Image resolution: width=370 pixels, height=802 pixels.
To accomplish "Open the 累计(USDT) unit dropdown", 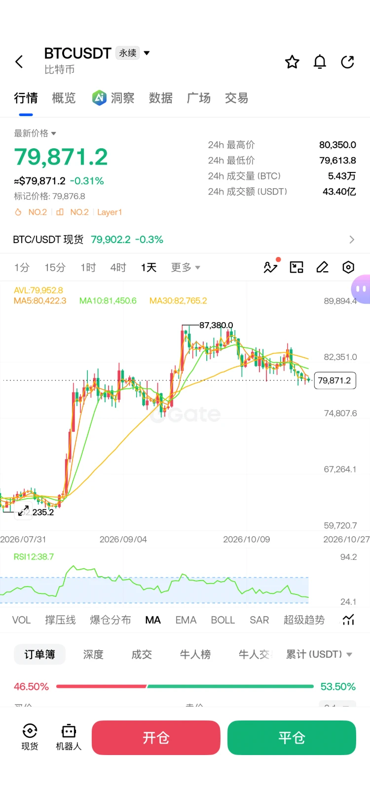I will [x=319, y=654].
